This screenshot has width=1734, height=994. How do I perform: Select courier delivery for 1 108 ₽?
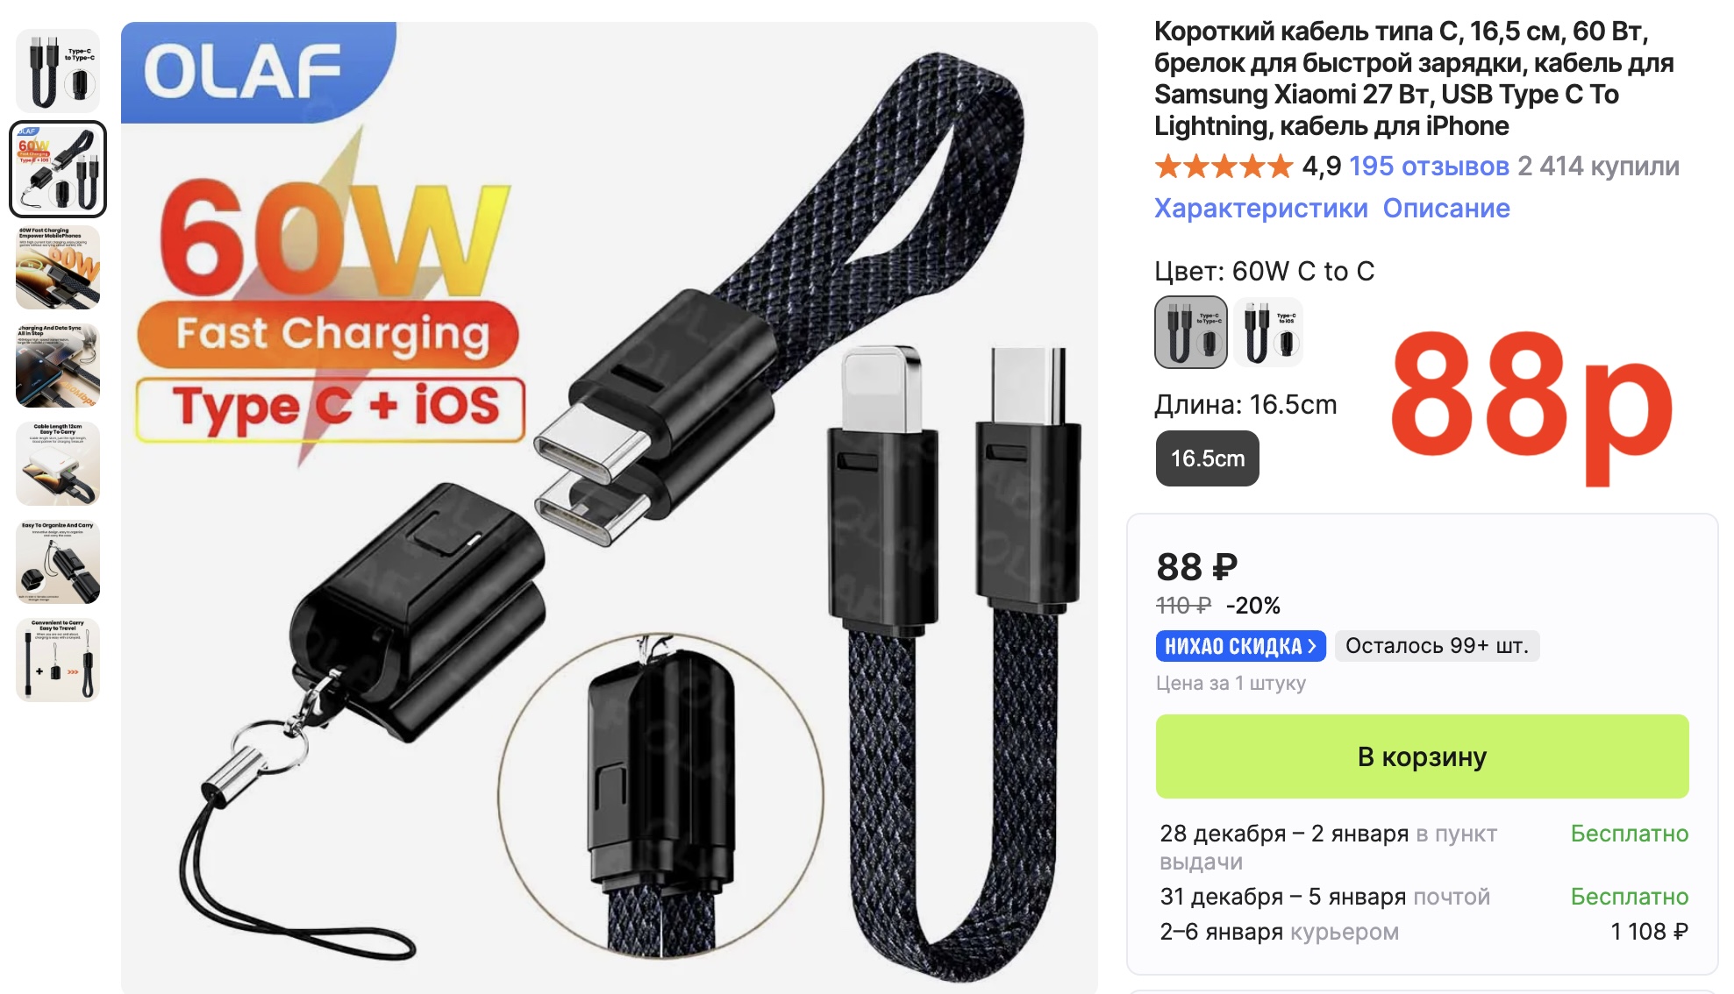point(1424,932)
